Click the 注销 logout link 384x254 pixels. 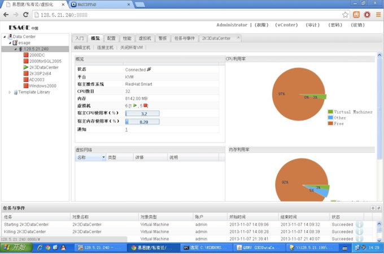tap(358, 25)
